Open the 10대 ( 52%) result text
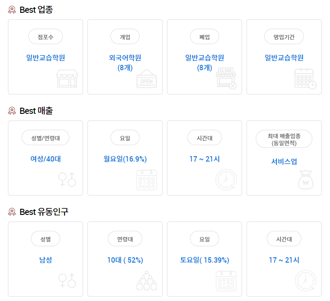 tap(125, 260)
